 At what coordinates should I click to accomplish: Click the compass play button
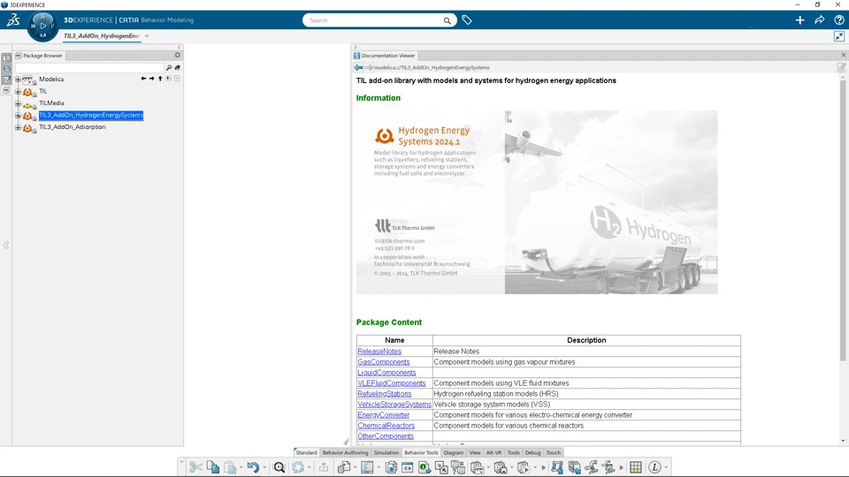pos(42,26)
